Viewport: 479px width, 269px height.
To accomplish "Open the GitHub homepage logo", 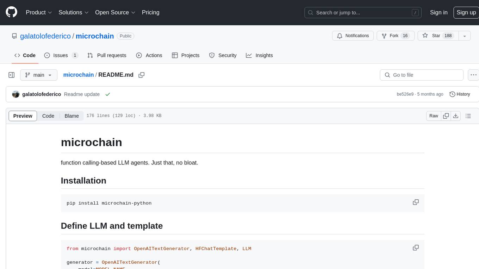I will pyautogui.click(x=11, y=12).
